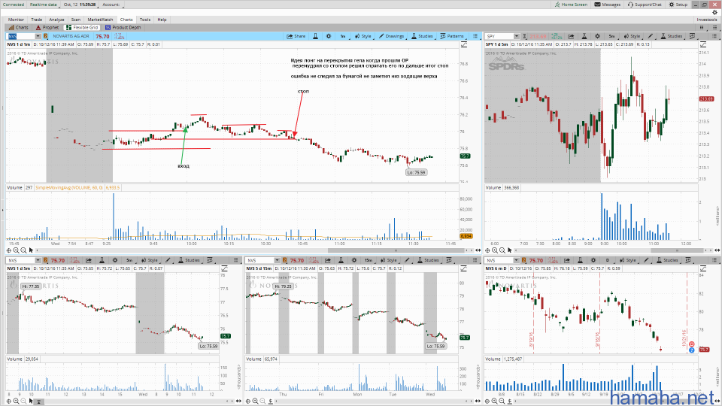Open Support/Chat

coord(645,5)
